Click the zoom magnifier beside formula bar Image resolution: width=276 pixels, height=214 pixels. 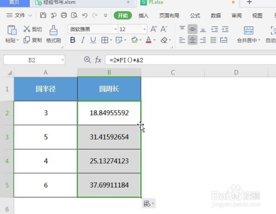pos(87,60)
